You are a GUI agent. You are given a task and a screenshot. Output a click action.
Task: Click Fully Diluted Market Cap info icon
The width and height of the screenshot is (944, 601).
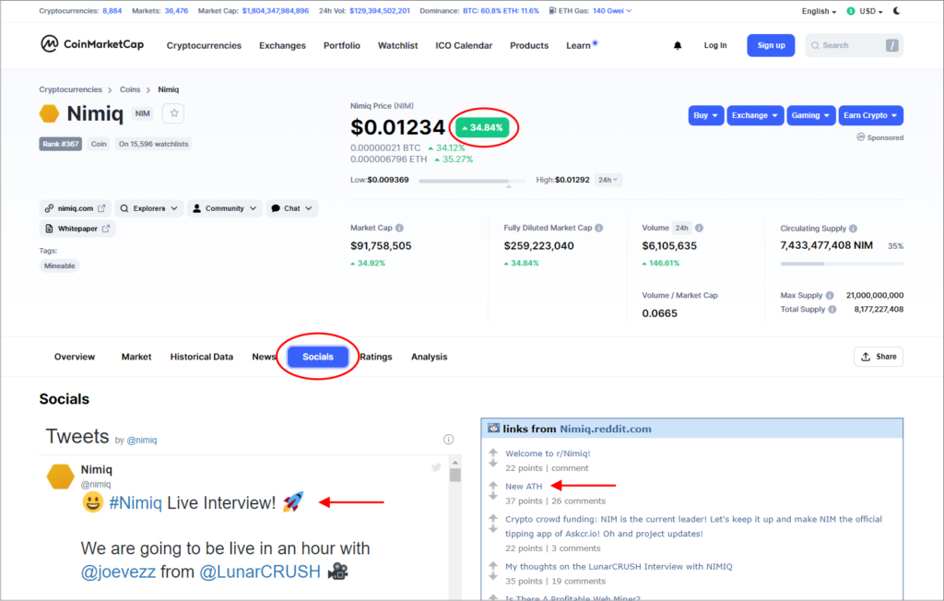(x=598, y=228)
